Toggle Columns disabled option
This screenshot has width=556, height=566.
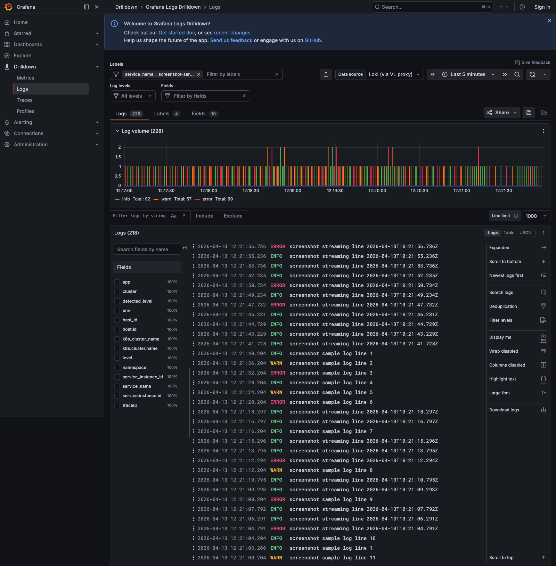tap(543, 365)
